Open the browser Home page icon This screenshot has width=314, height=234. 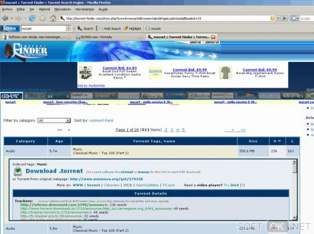pos(53,18)
